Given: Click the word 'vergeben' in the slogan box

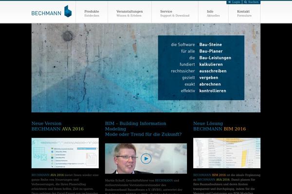Looking at the screenshot, I should point(209,78).
